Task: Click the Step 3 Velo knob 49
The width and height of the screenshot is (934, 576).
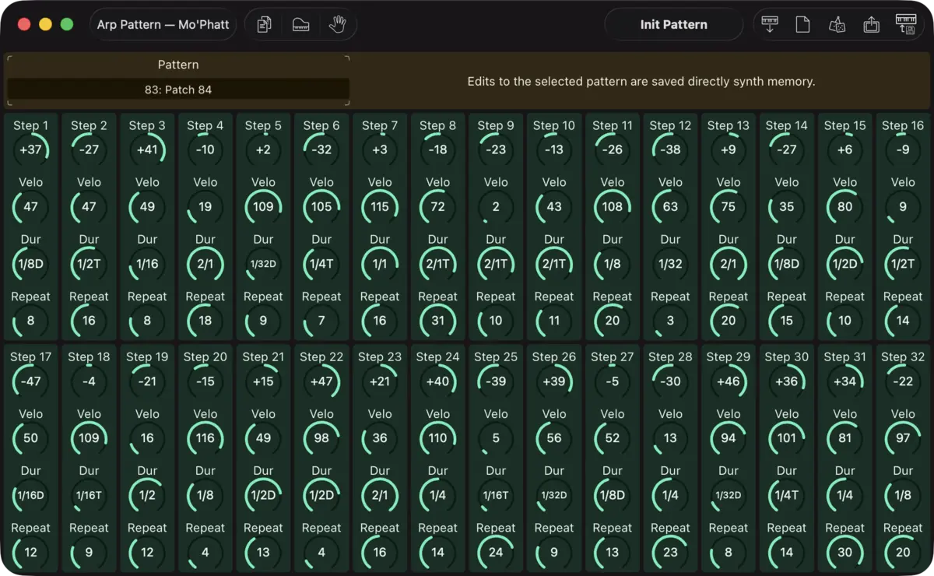Action: 147,207
